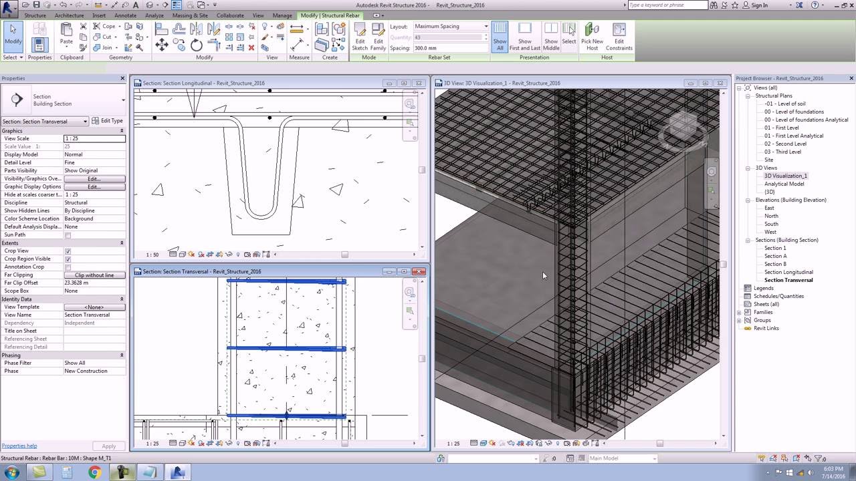Open the Annotate ribbon tab

point(125,15)
